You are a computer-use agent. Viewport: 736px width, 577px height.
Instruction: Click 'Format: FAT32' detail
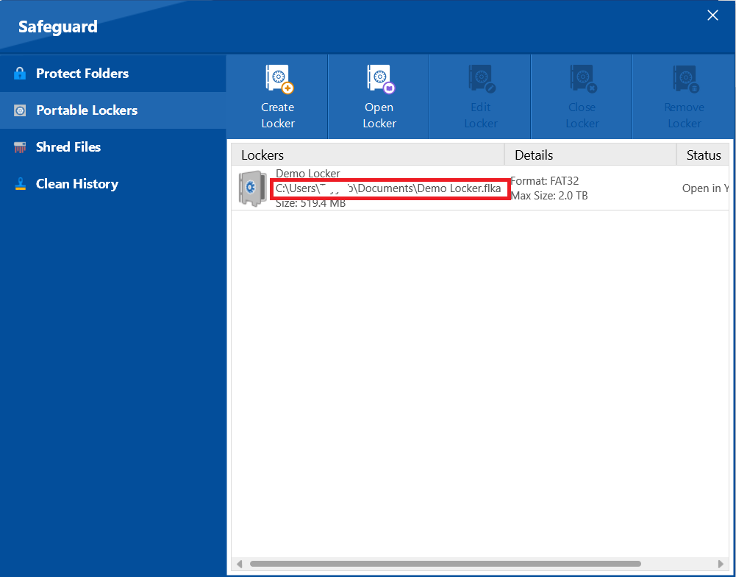tap(545, 181)
